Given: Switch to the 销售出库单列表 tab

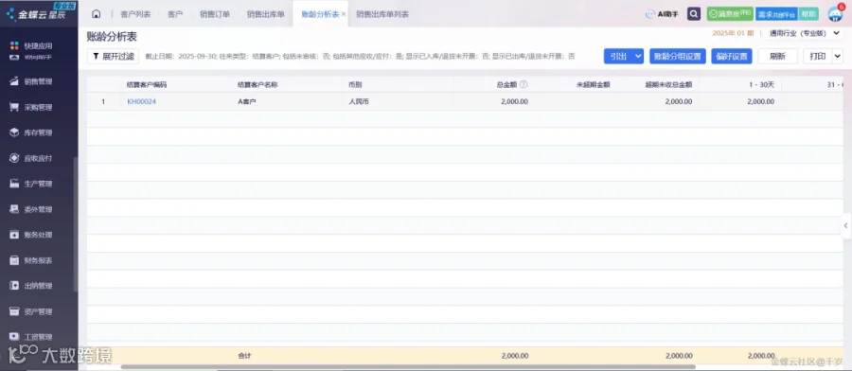Looking at the screenshot, I should (382, 14).
